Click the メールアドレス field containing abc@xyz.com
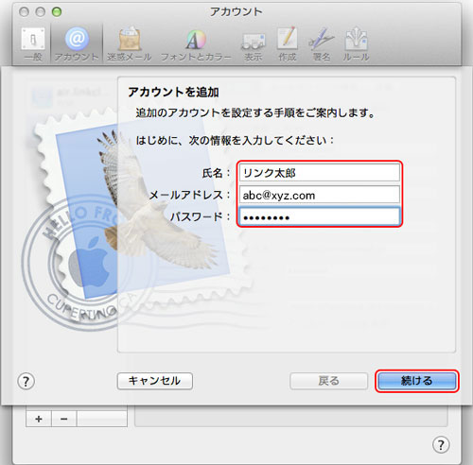 (x=320, y=195)
